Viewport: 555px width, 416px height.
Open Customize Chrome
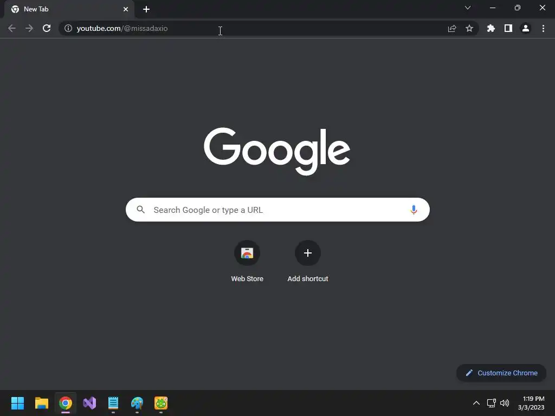pos(501,373)
